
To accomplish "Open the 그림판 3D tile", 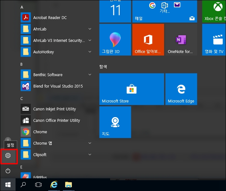I will pyautogui.click(x=115, y=40).
